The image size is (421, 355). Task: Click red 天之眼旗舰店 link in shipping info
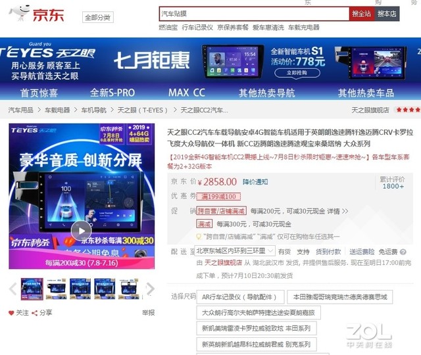coord(223,262)
